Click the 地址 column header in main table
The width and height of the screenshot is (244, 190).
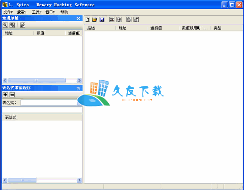132,28
